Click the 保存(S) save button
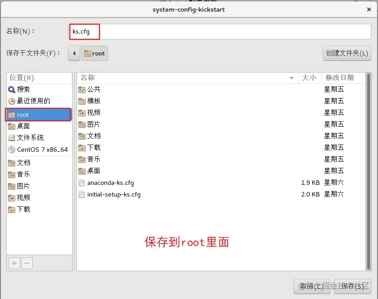The image size is (378, 299). pos(352,286)
